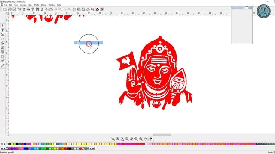275x154 pixels.
Task: Open the Text menu
Action: click(x=30, y=5)
